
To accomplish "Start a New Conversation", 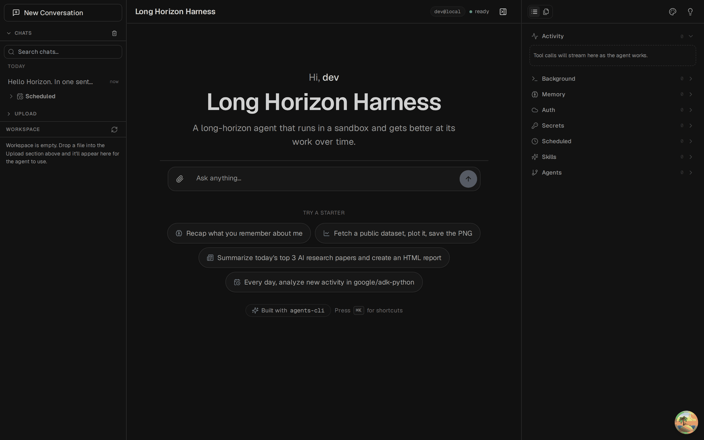I will tap(63, 13).
